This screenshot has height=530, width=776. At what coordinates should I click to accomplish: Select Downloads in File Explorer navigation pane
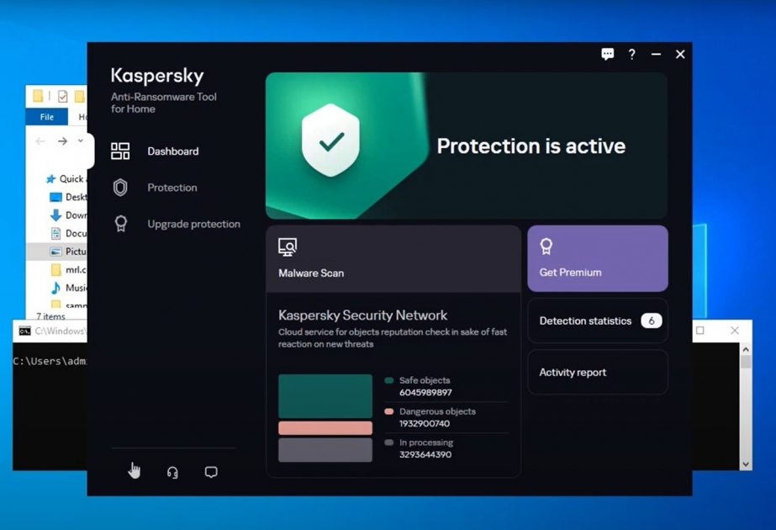69,215
